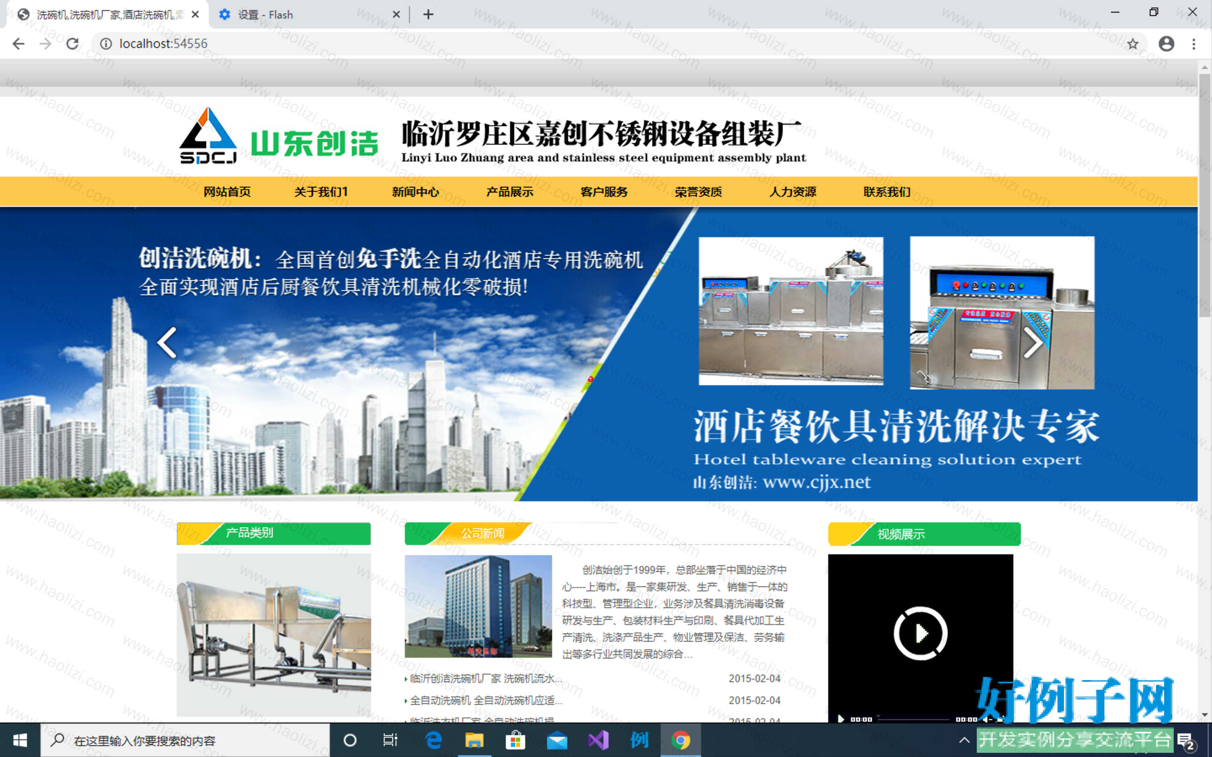Viewport: 1212px width, 757px height.
Task: Click the company building photo in 公司新闻
Action: [x=478, y=606]
